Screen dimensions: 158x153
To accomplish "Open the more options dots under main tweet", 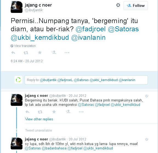I will click(67, 53).
